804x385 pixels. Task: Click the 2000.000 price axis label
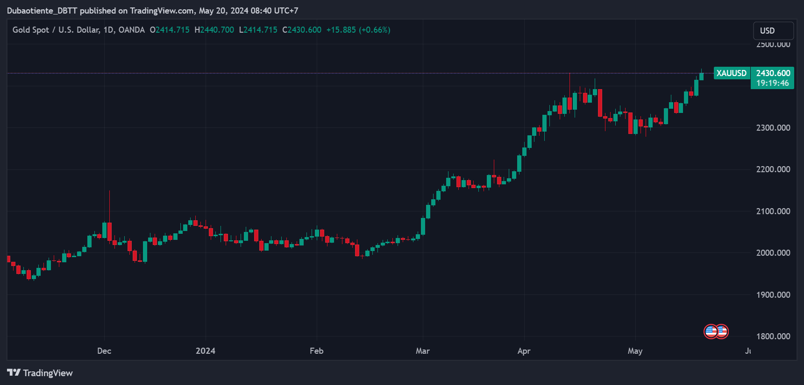[773, 253]
